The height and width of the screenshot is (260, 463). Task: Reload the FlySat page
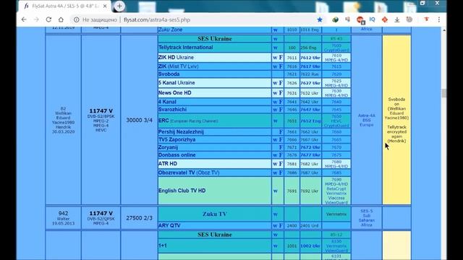(48, 19)
